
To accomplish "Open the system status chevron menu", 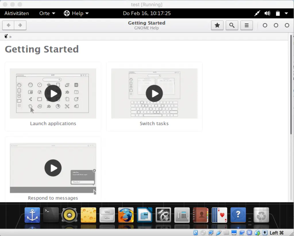I will pyautogui.click(x=285, y=13).
